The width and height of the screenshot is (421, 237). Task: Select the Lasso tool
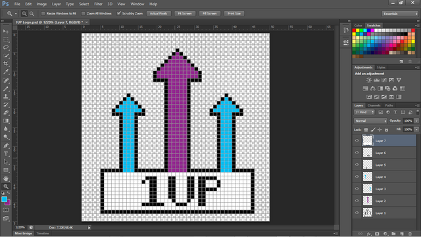click(x=6, y=47)
